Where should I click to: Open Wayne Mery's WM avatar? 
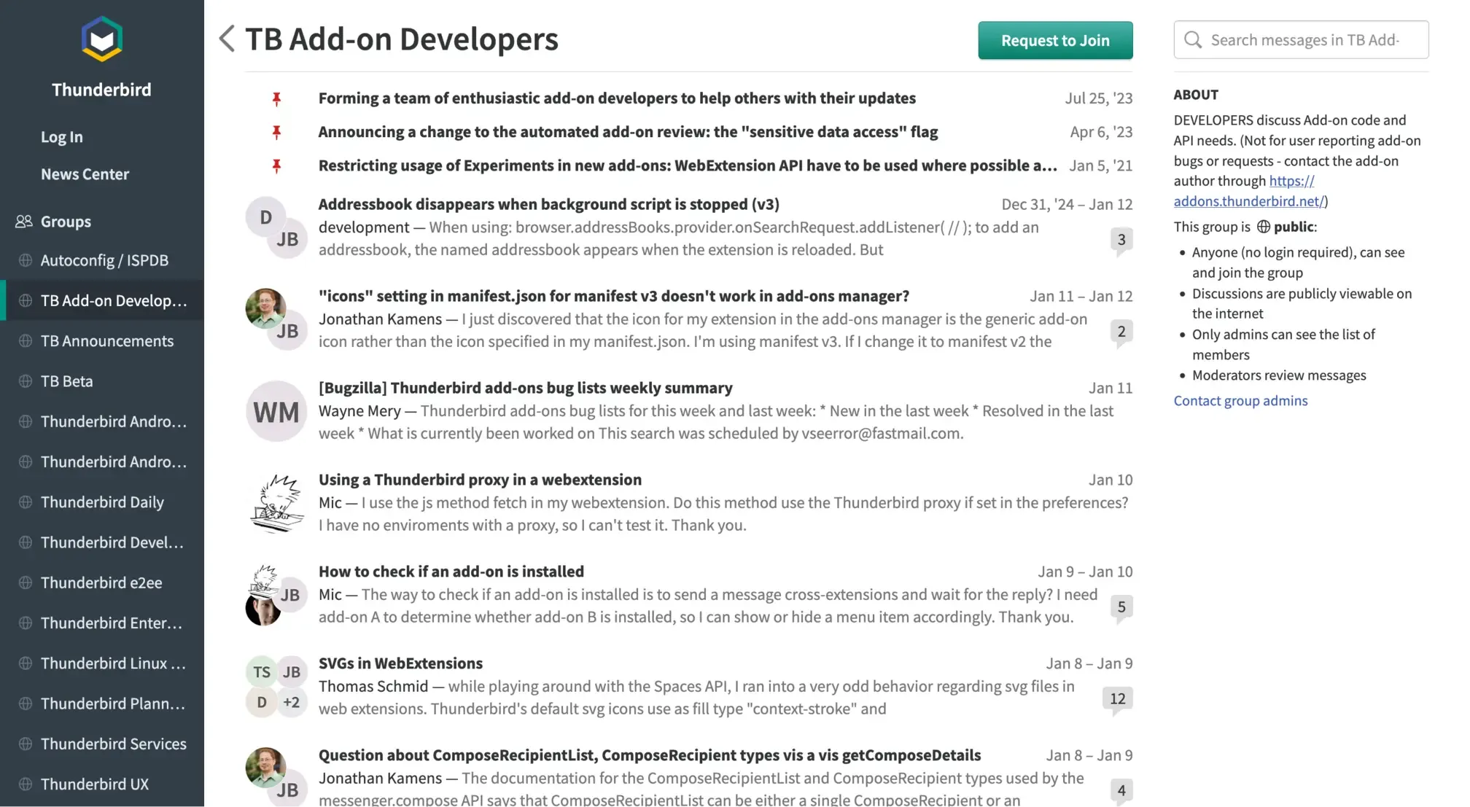pos(276,411)
